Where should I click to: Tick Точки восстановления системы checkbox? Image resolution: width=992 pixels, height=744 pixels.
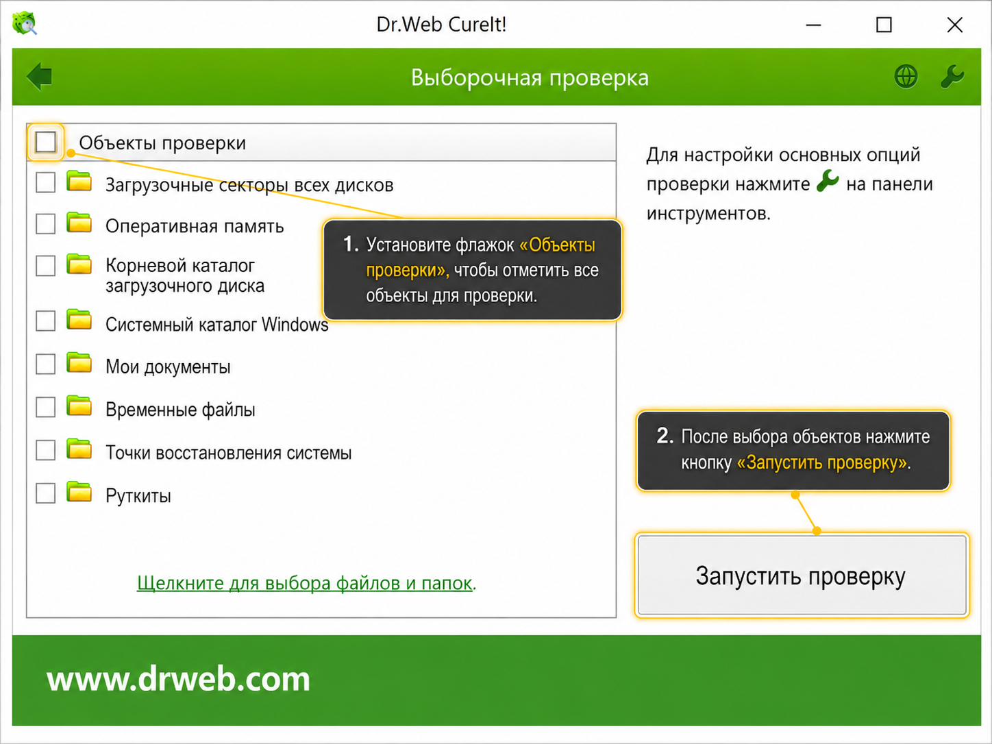pyautogui.click(x=46, y=450)
